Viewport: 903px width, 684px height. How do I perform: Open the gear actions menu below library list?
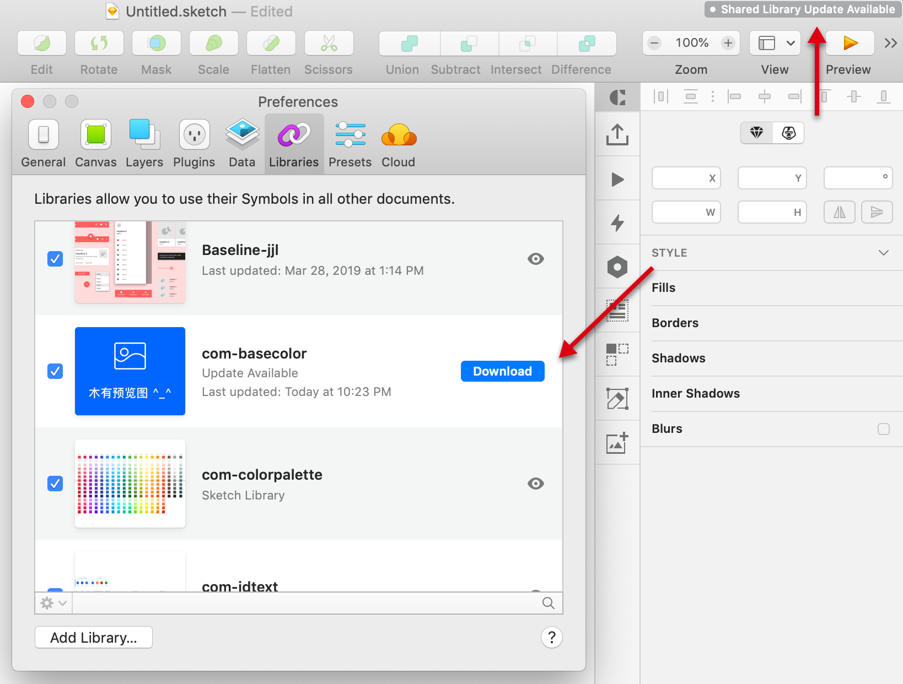pos(53,603)
